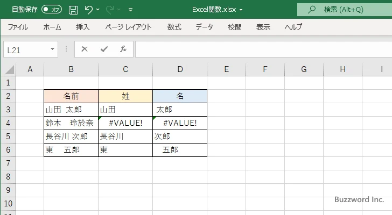The width and height of the screenshot is (392, 215).
Task: Select row 9 header
Action: 8,190
